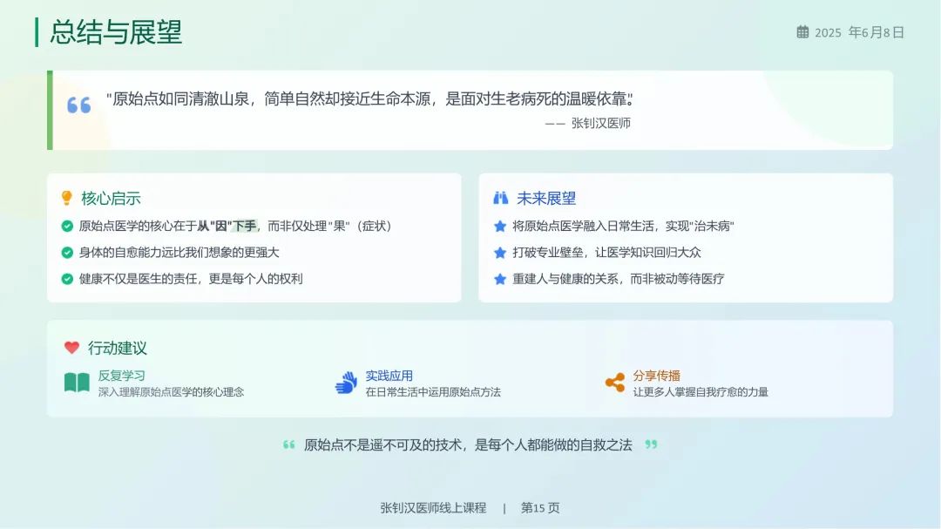Viewport: 941px width, 529px height.
Task: Click the green check beside 原始点医学的核心
Action: point(67,226)
